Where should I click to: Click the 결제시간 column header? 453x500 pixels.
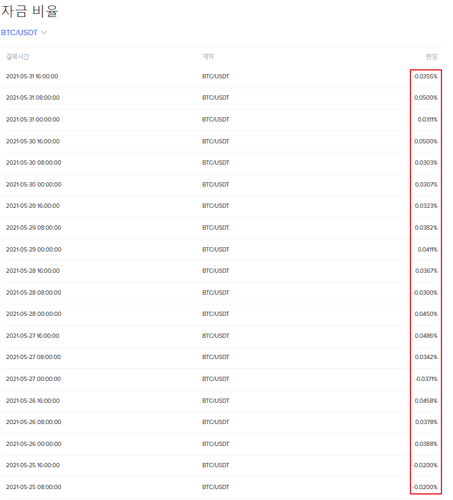(x=18, y=57)
